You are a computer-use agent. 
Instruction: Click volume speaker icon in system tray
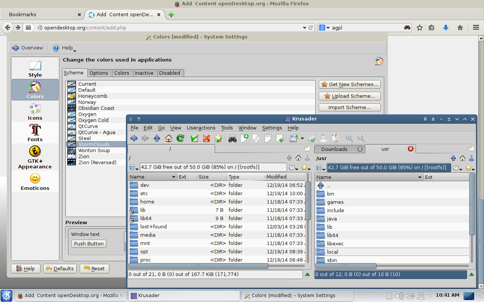[399, 296]
